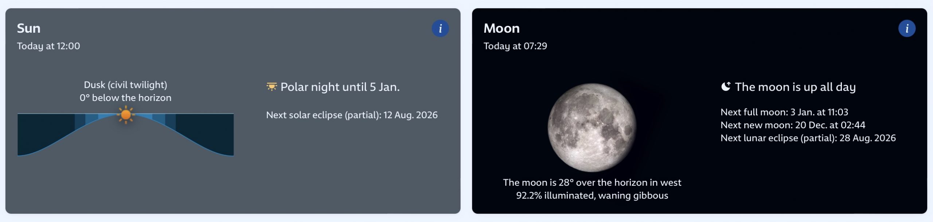This screenshot has height=222, width=933.
Task: Select the 'Today at 07:29' timestamp
Action: click(515, 46)
